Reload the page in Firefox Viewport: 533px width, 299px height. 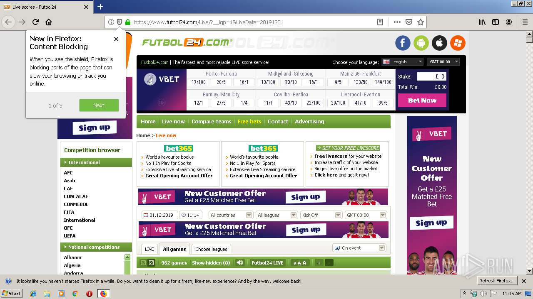click(35, 22)
